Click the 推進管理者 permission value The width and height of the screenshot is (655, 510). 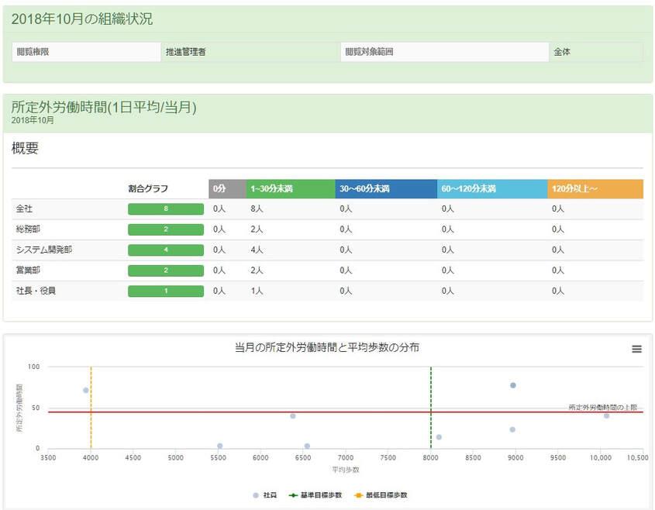[x=185, y=53]
